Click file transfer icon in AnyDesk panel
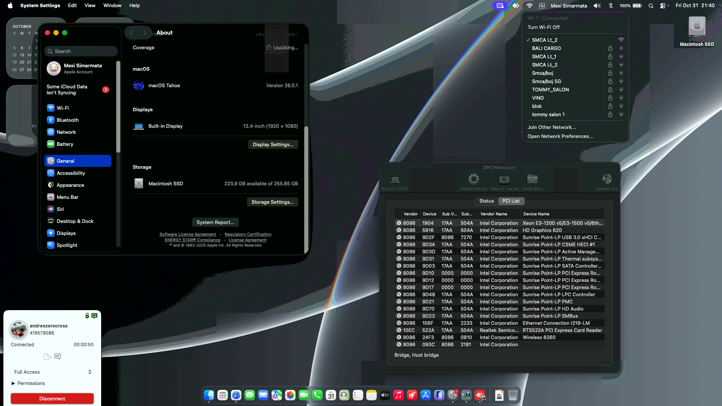This screenshot has height=406, width=722. (47, 356)
